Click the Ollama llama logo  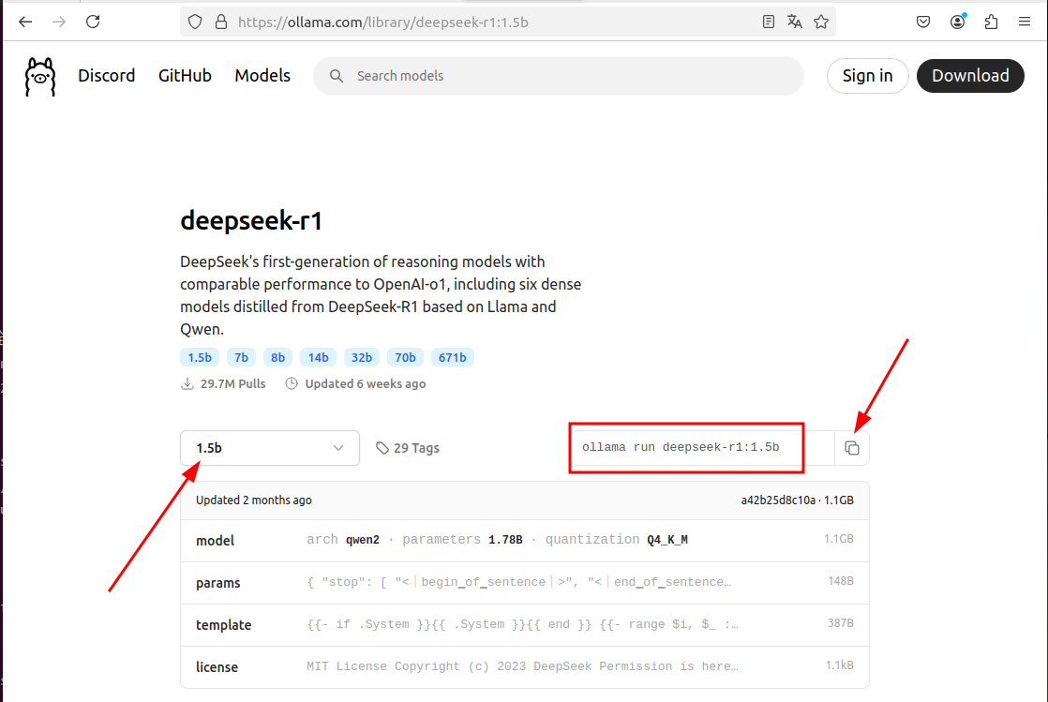click(x=40, y=76)
